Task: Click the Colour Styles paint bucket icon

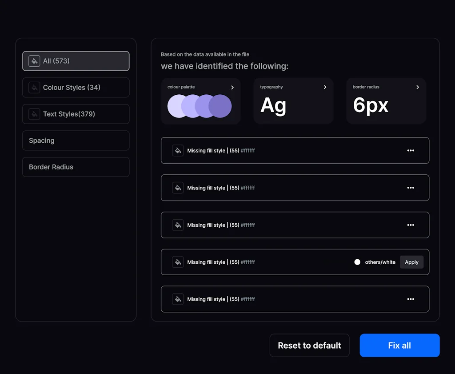Action: 34,88
